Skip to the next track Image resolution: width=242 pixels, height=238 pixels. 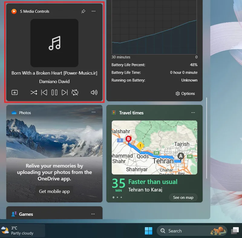click(x=65, y=93)
